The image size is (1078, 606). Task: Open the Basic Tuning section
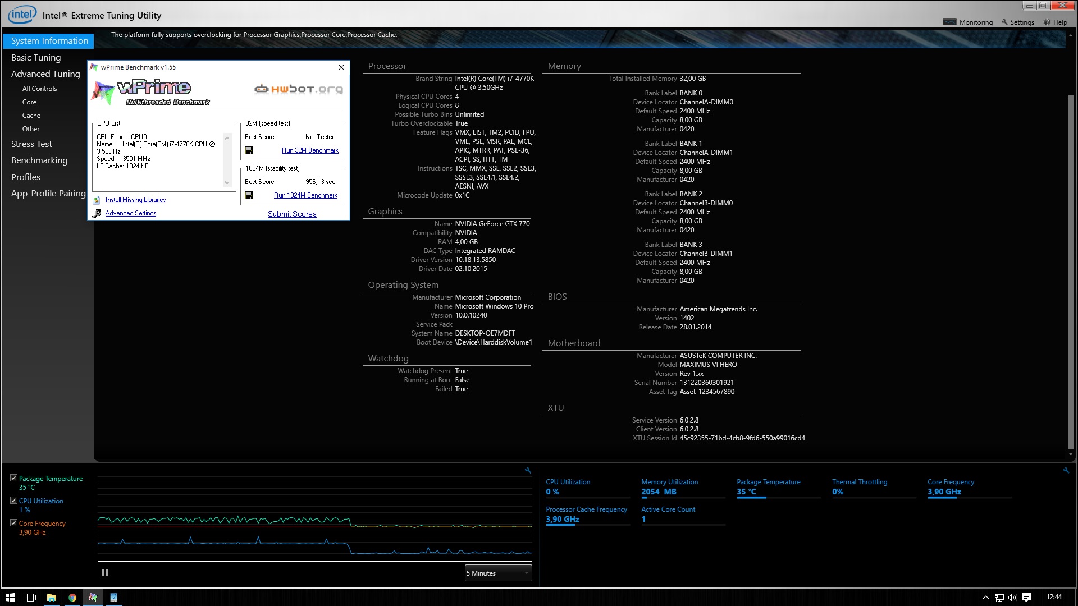(x=36, y=57)
